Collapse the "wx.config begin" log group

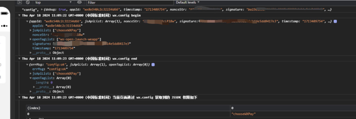[19, 15]
